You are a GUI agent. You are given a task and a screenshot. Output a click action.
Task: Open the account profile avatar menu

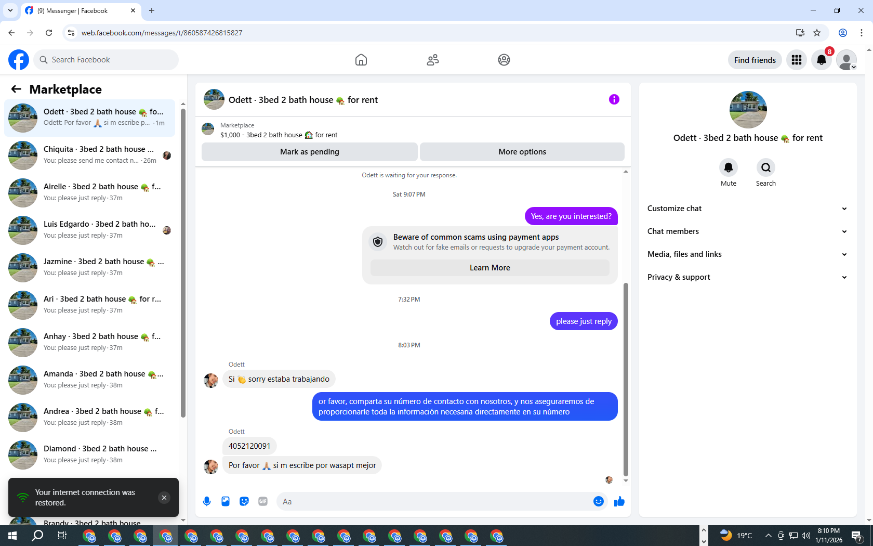click(x=846, y=60)
